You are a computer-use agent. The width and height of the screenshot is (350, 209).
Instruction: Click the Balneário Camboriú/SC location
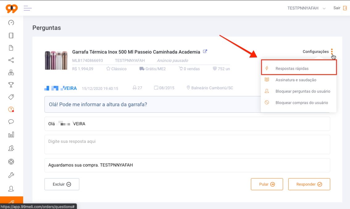[210, 88]
